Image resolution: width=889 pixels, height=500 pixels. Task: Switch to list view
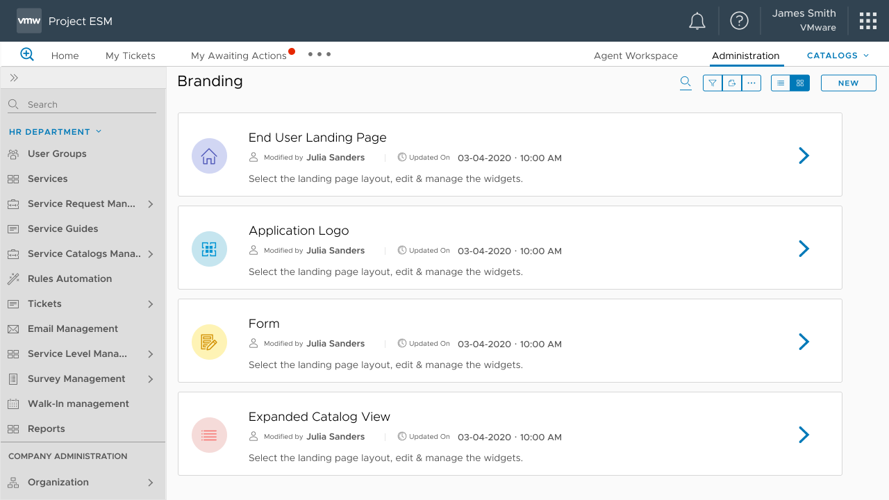pos(781,83)
